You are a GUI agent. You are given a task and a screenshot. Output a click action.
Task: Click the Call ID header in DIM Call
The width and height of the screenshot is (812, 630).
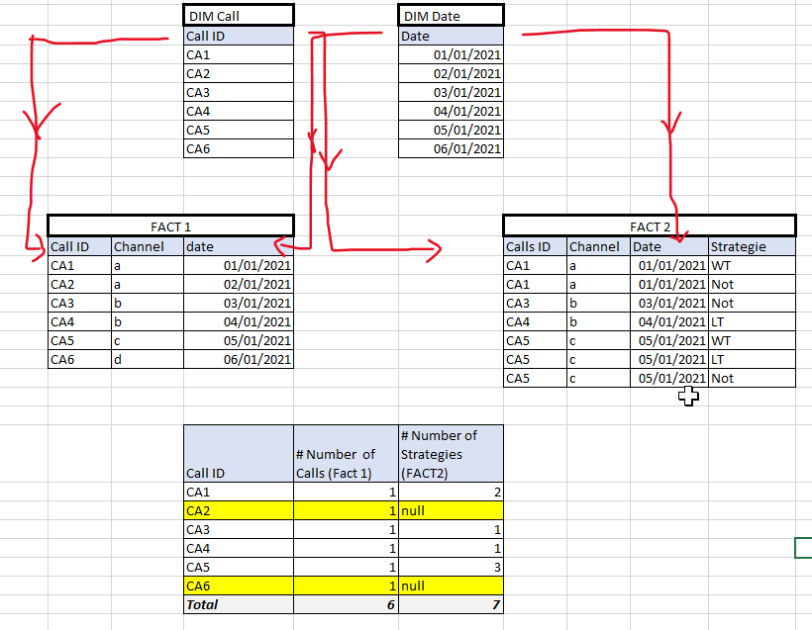[x=239, y=36]
